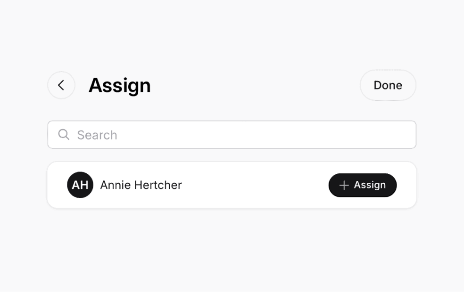Select the left-pointing arrow in the round button

click(61, 85)
